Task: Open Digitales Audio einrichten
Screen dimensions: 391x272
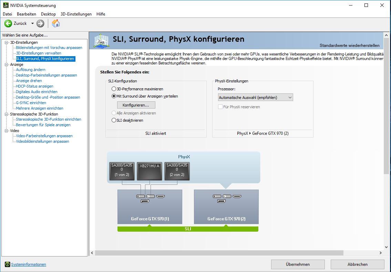Action: (x=37, y=92)
